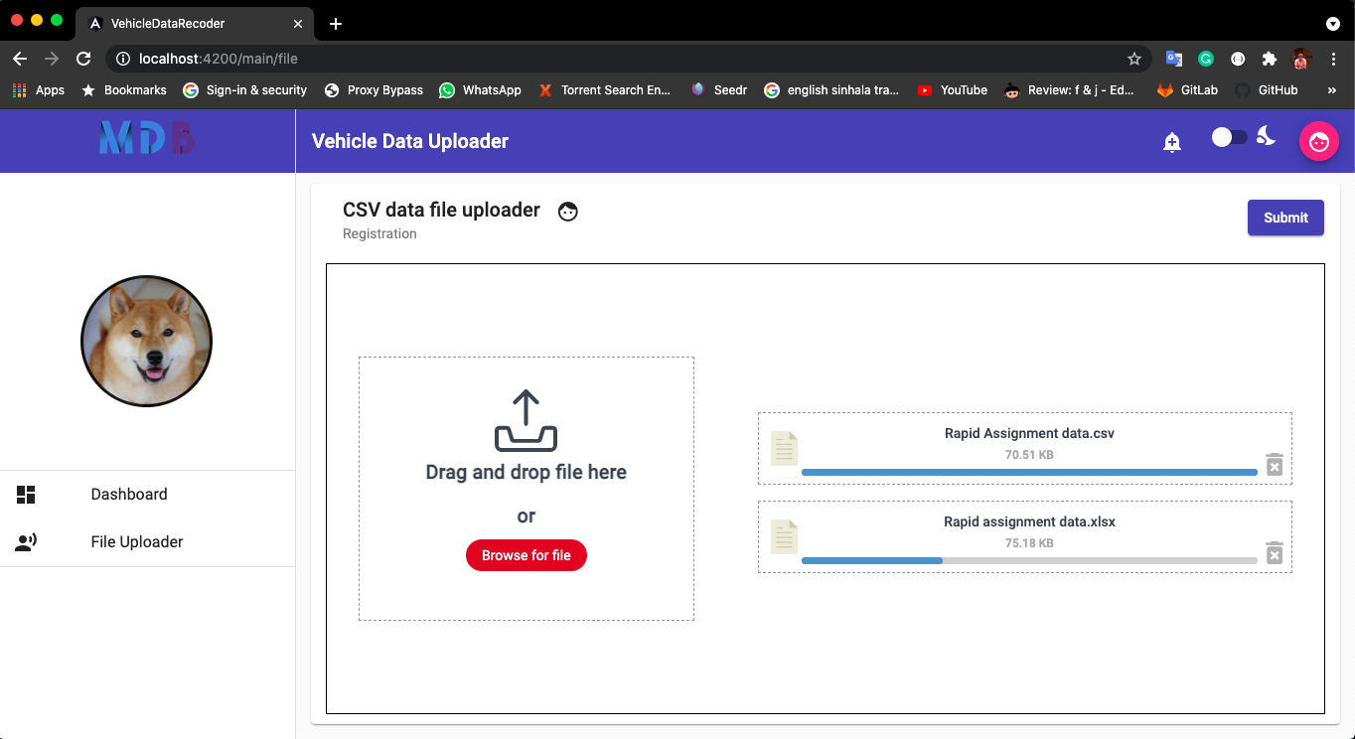
Task: Delete Rapid assignment data.xlsx file
Action: pos(1275,552)
